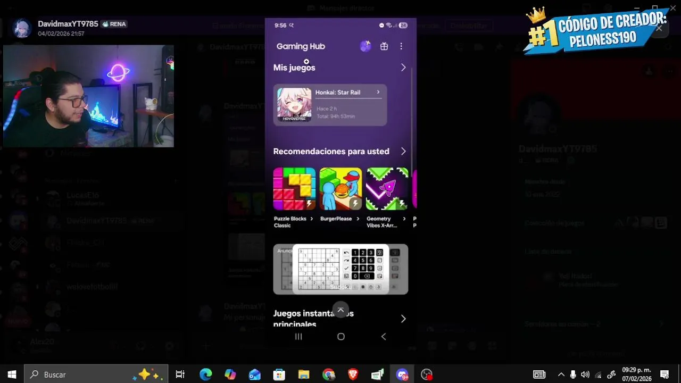Screen dimensions: 681x383
Task: Open File Explorer from the taskbar
Action: point(304,374)
